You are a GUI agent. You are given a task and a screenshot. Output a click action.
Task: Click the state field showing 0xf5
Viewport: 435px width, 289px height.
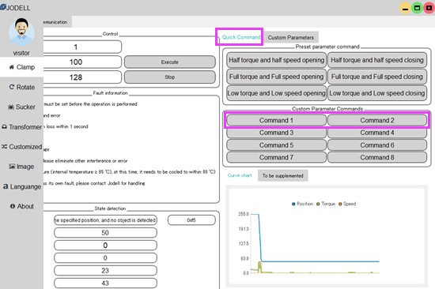[x=191, y=220]
